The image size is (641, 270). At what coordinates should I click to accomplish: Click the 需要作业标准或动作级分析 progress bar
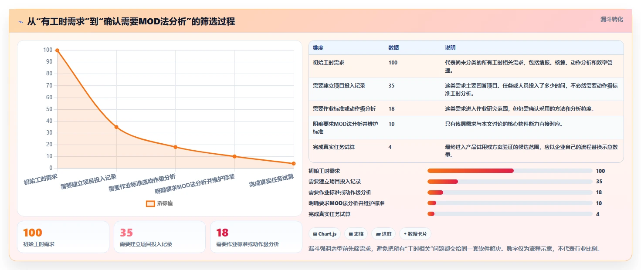(510, 192)
